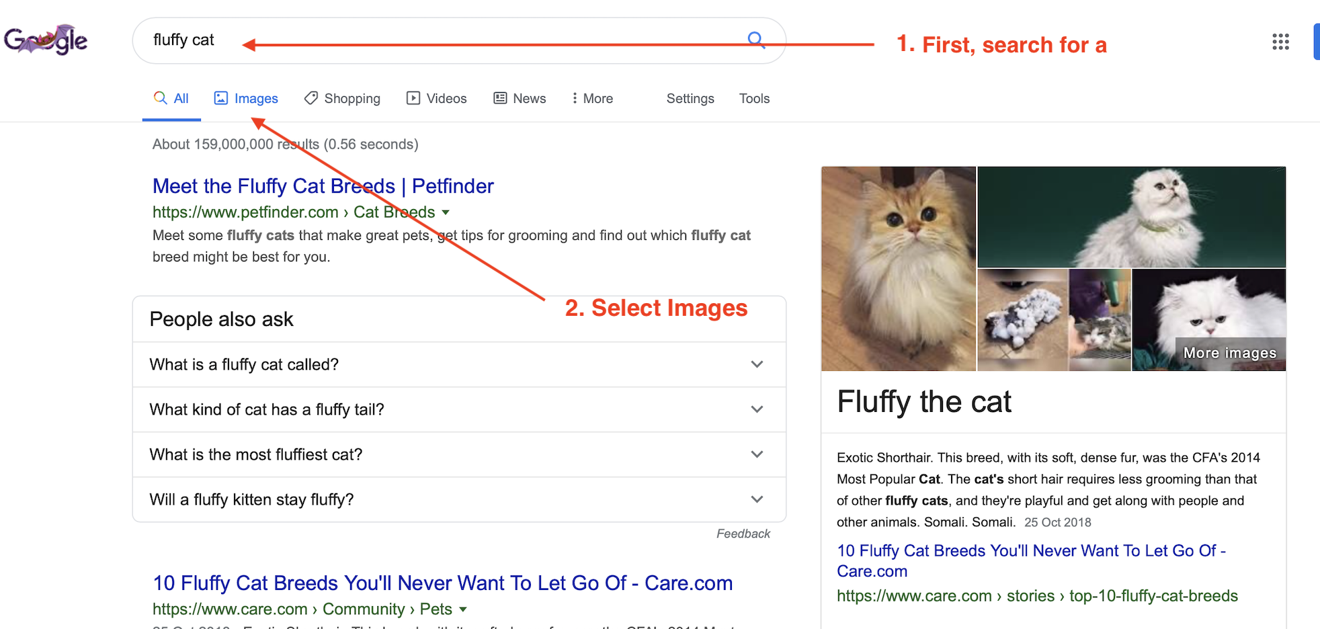Click the Google doodle logo
The height and width of the screenshot is (629, 1320).
click(46, 40)
